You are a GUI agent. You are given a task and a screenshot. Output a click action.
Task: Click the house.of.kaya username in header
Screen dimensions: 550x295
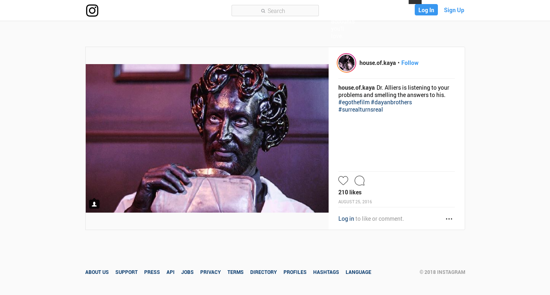tap(377, 63)
